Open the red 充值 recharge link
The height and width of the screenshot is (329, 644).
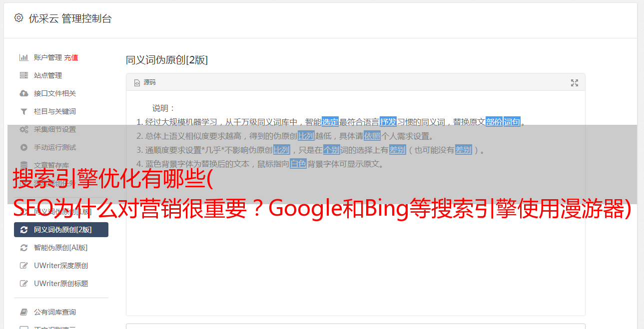(x=71, y=57)
